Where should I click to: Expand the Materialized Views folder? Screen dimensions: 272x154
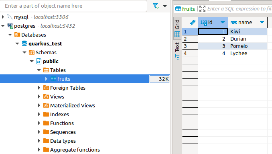[x=39, y=105]
